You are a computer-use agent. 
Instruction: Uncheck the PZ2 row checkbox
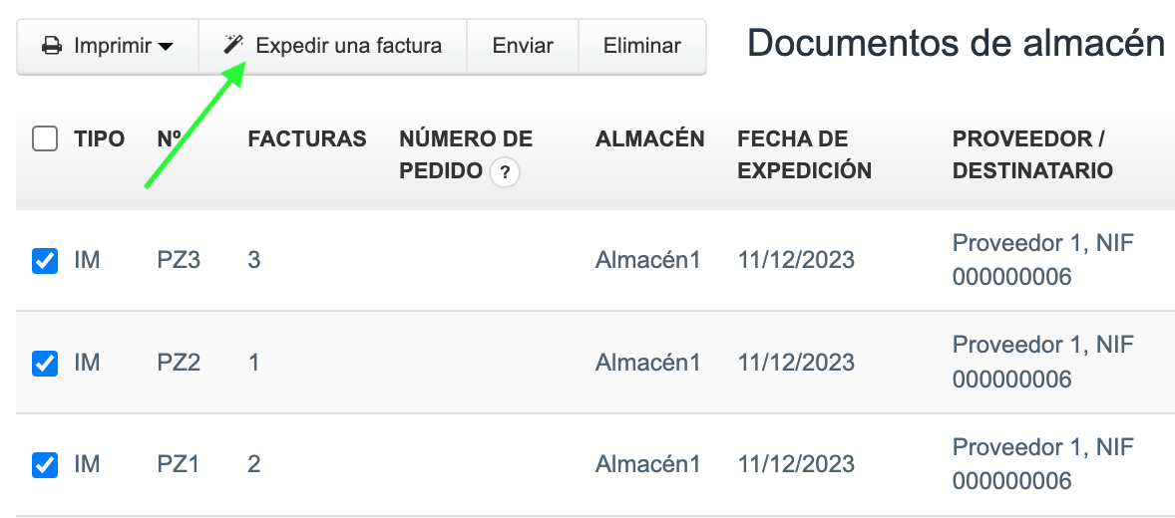[x=45, y=364]
